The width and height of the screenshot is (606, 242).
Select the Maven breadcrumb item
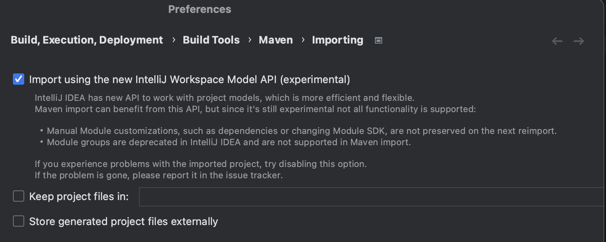click(x=276, y=40)
